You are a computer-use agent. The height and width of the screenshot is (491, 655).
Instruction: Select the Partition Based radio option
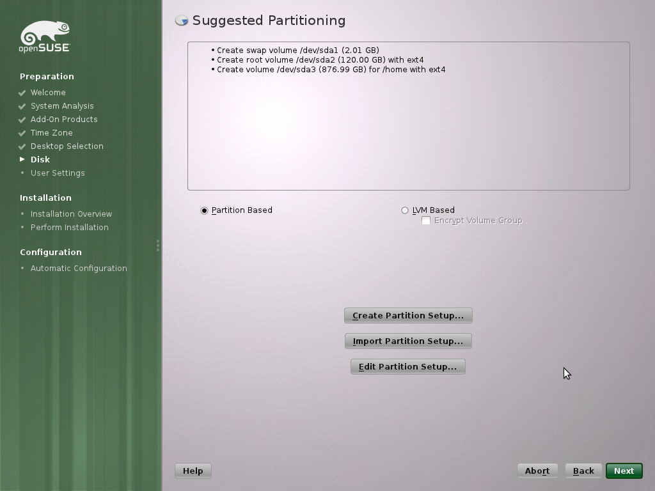pyautogui.click(x=204, y=210)
